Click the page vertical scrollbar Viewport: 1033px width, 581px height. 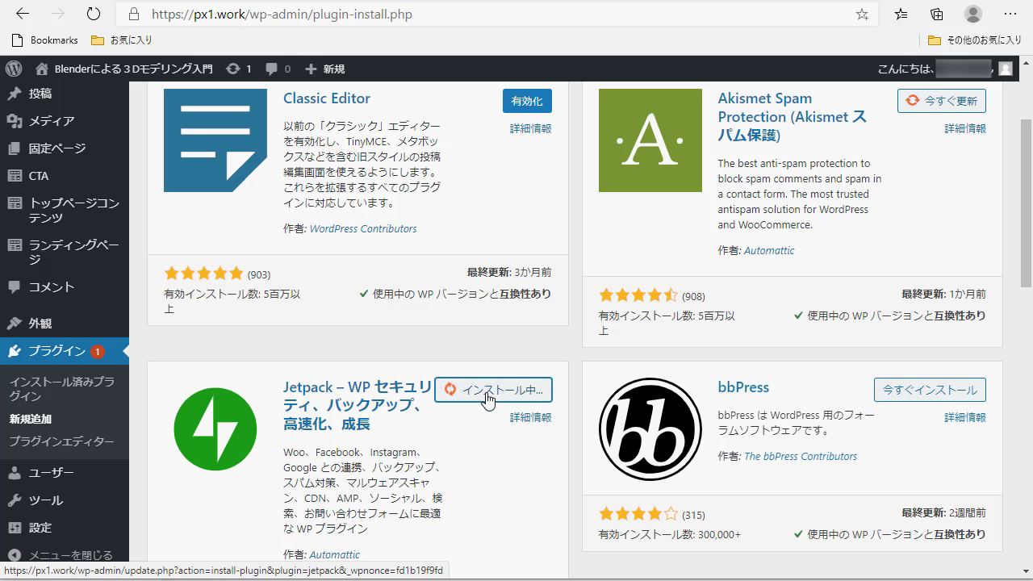click(x=1026, y=202)
